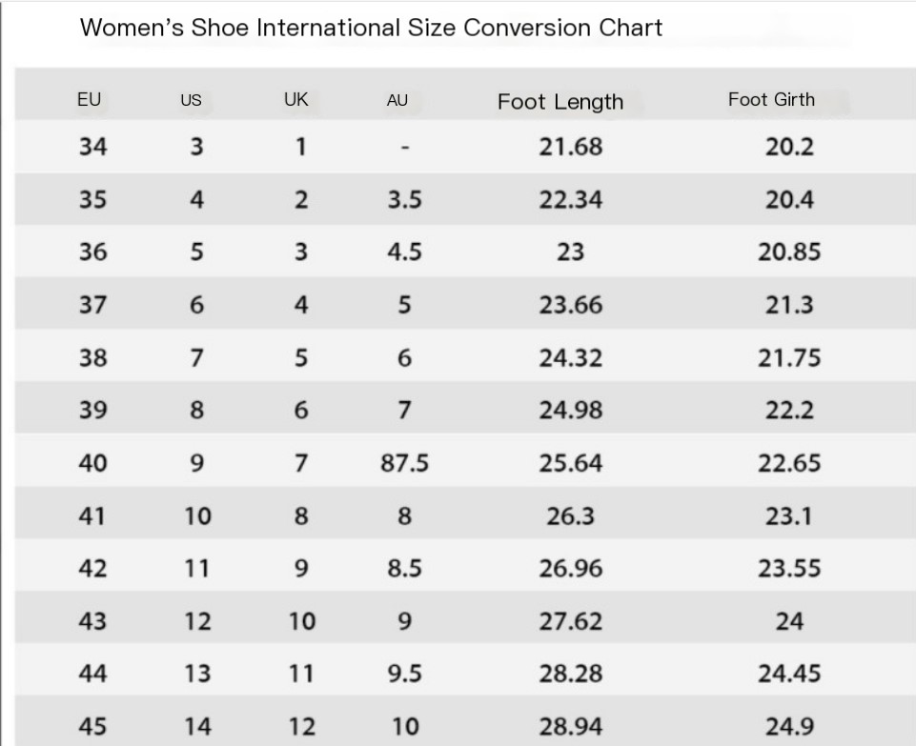The image size is (916, 746).
Task: Click EU size 37 cell
Action: 92,305
